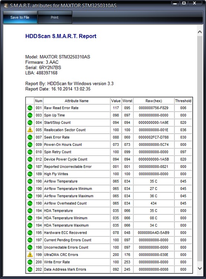Click the LBA: 488397168 line
The width and height of the screenshot is (206, 279).
pos(41,73)
